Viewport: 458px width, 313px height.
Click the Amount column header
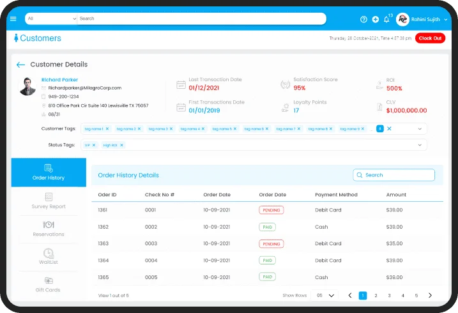point(396,195)
